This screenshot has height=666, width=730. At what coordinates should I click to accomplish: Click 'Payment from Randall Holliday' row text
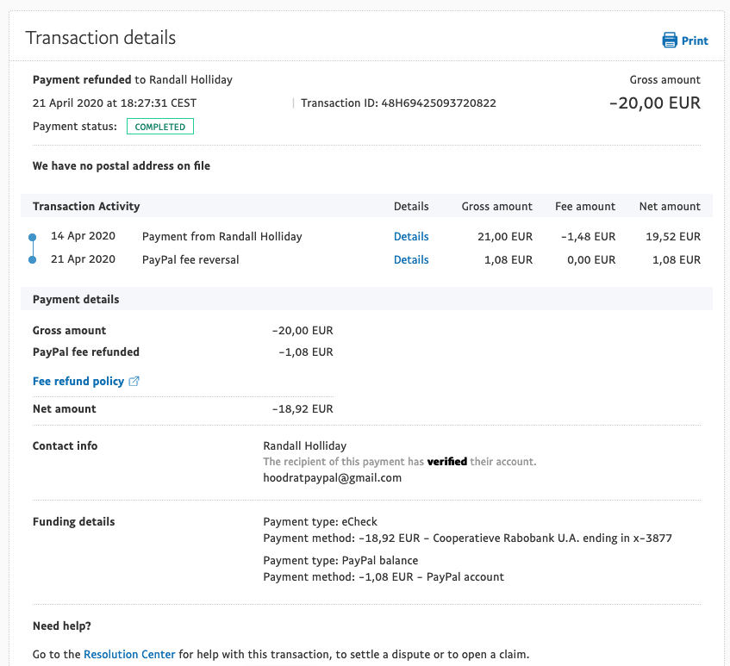tap(222, 236)
